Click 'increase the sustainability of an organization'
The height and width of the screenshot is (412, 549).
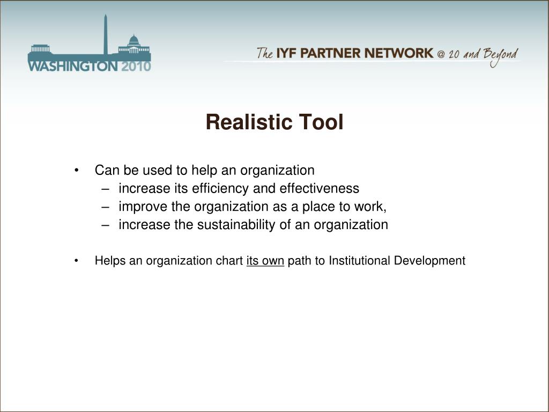253,225
